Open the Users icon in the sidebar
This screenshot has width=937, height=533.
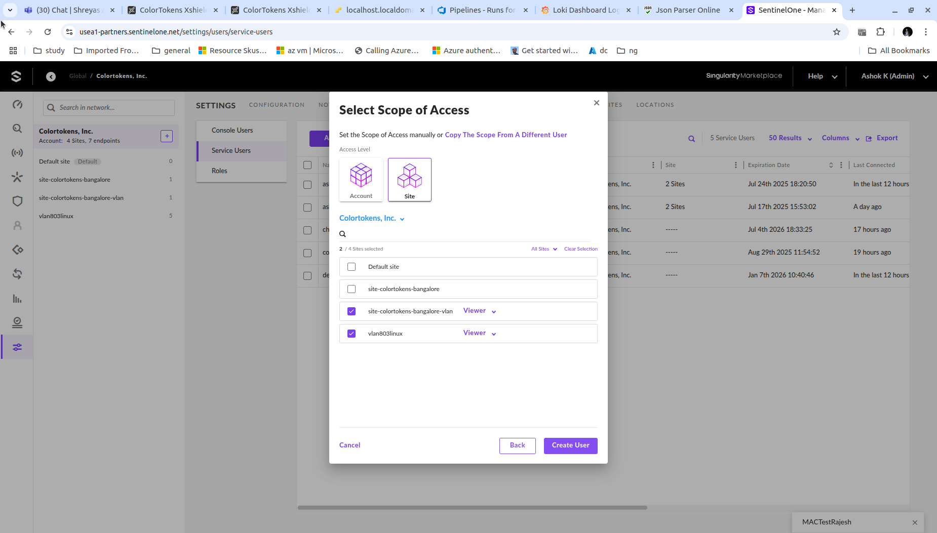(x=17, y=225)
